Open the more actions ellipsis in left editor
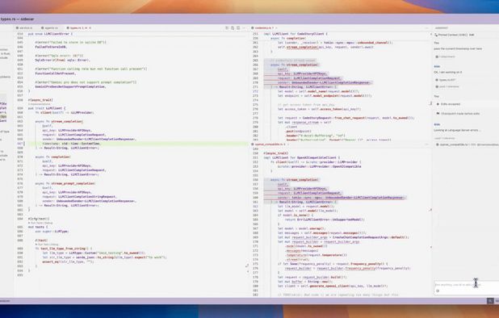 click(x=244, y=28)
